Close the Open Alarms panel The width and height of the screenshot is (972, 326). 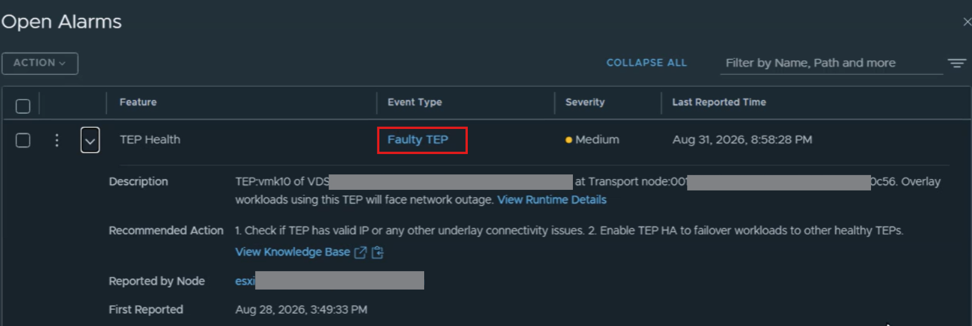tap(967, 22)
